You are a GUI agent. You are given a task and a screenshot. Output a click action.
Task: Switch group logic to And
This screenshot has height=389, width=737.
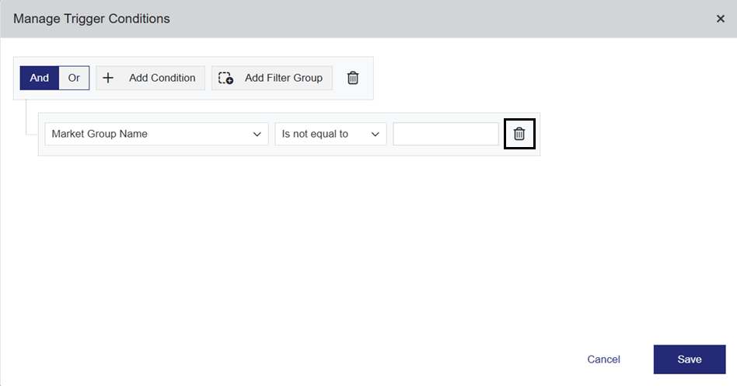(40, 78)
